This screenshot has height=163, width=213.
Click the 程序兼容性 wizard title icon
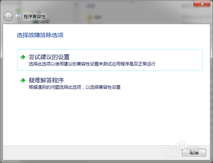point(19,16)
